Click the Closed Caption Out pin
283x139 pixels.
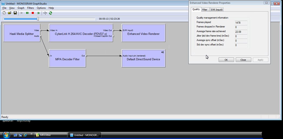click(114, 36)
